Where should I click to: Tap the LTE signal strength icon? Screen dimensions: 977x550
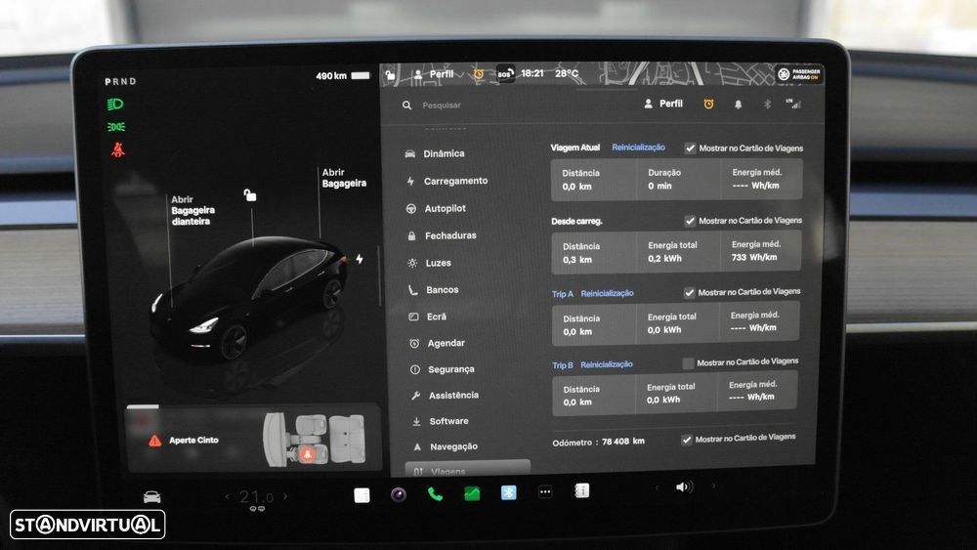[793, 104]
